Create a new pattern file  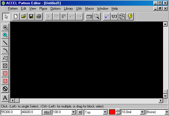tap(16, 16)
